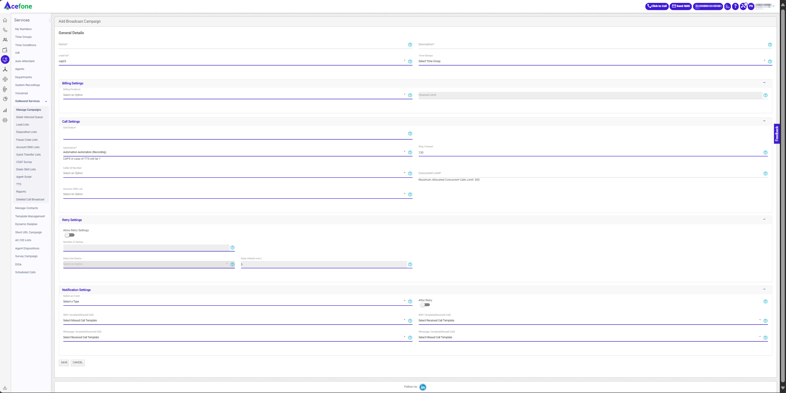Viewport: 786px width, 393px height.
Task: Click the help icon beside Number of Retries
Action: coord(232,248)
